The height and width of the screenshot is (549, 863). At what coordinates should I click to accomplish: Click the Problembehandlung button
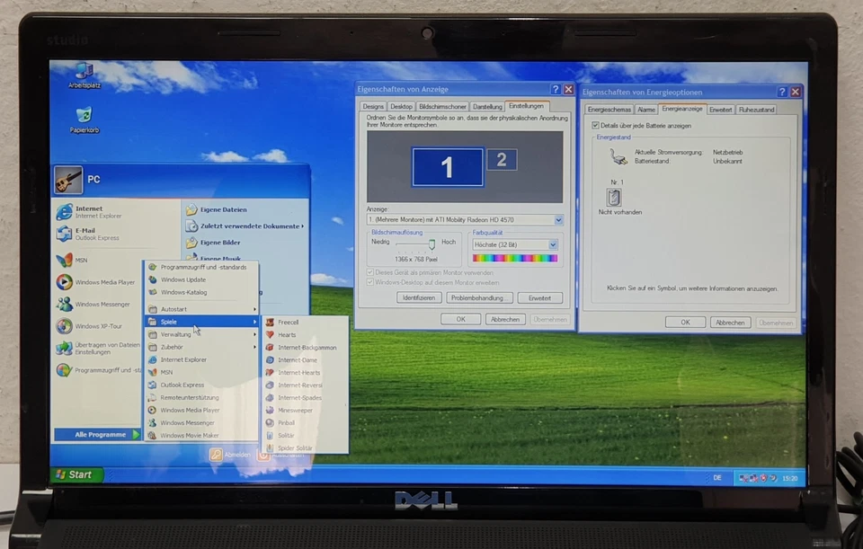point(479,297)
